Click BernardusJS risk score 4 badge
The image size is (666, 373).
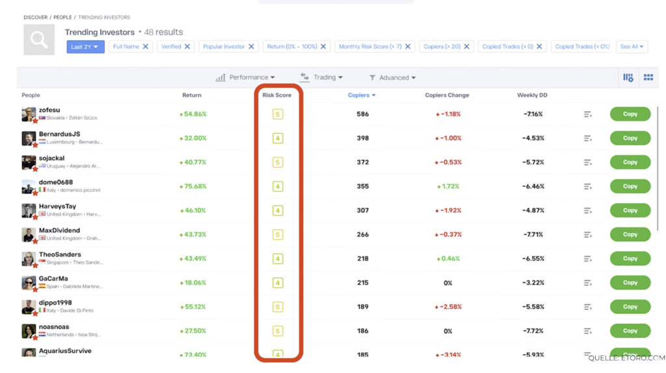278,138
